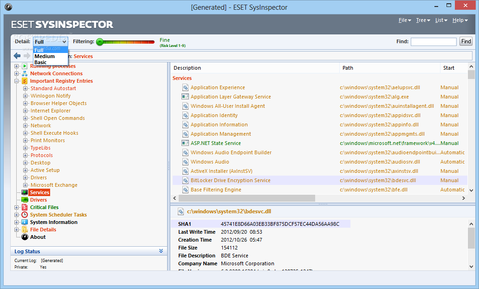
Task: Select the Print Monitors tree item
Action: [48, 140]
